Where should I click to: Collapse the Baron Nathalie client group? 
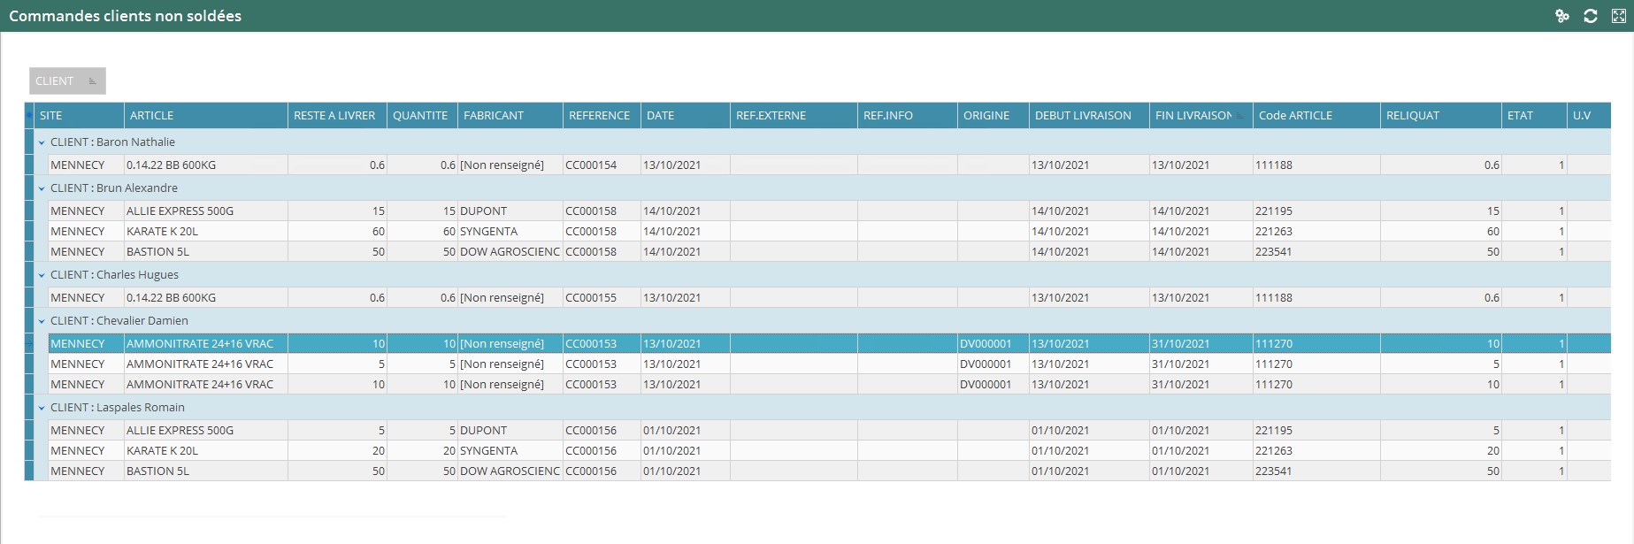click(x=42, y=142)
